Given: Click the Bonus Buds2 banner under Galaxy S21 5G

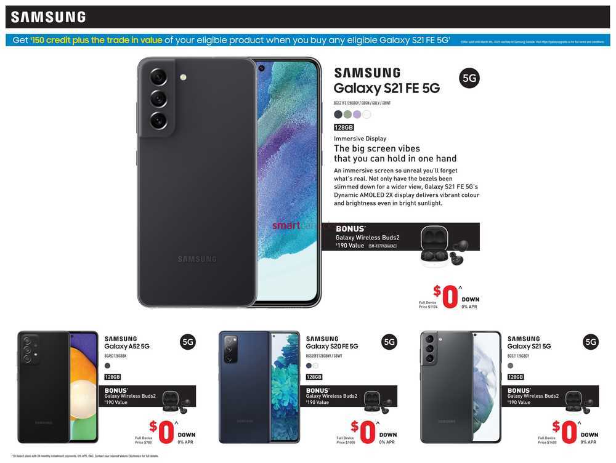Looking at the screenshot, I should click(x=550, y=397).
